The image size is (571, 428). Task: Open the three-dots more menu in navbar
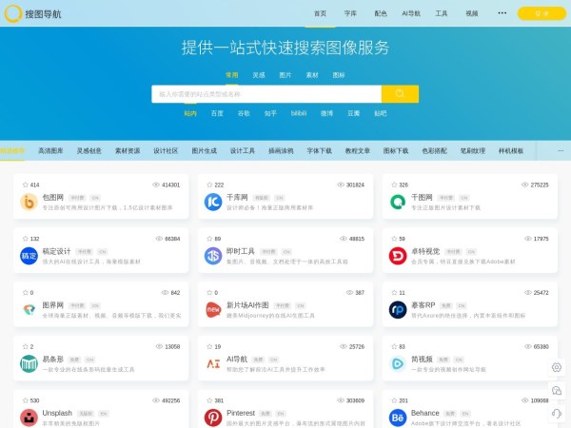pyautogui.click(x=502, y=13)
